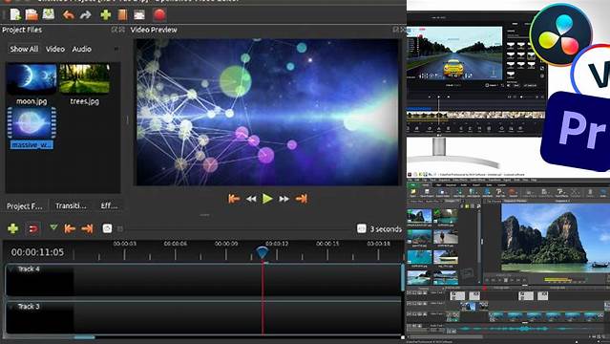Click the gray Redo arrow
Screen dimensions: 610x344
(x=85, y=15)
